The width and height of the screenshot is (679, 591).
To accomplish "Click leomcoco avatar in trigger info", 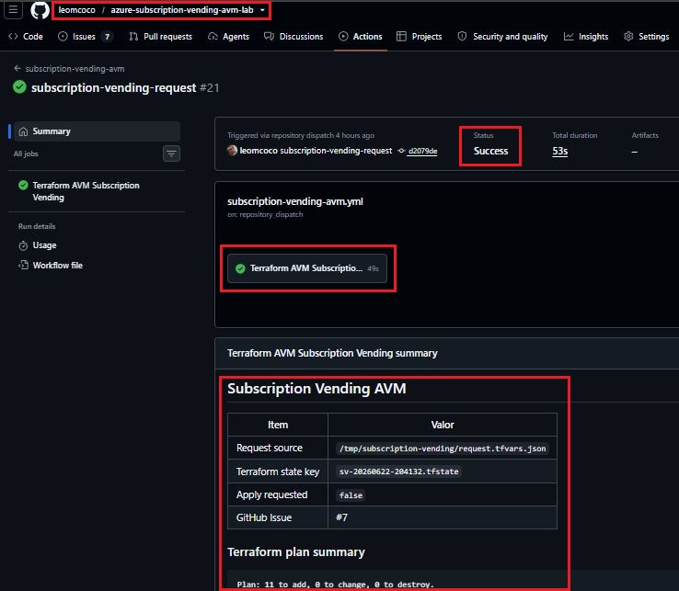I will [x=232, y=150].
